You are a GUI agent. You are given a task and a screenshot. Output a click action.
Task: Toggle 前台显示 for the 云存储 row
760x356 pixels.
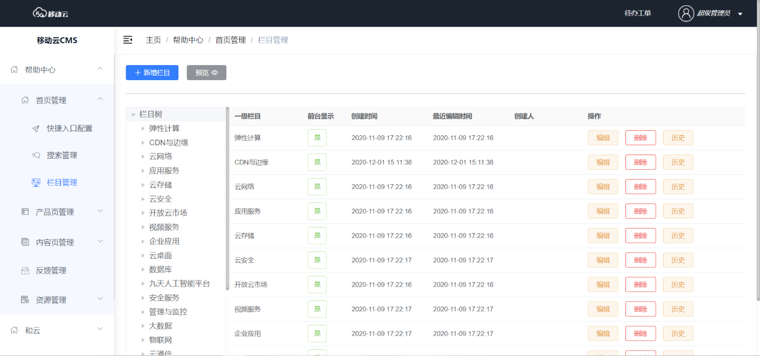pos(317,236)
